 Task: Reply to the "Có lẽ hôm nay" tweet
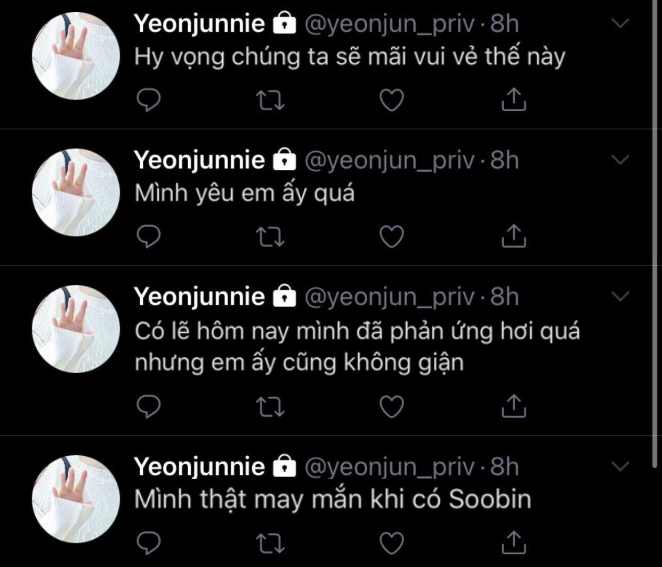[x=149, y=407]
